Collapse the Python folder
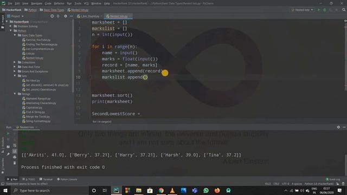Viewport: 347px width, 195px height. pos(11,31)
